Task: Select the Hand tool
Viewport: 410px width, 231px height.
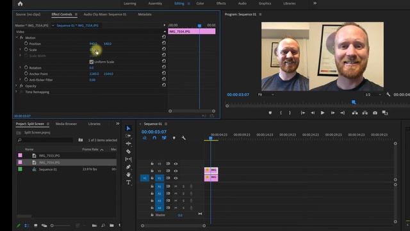Action: tap(128, 175)
